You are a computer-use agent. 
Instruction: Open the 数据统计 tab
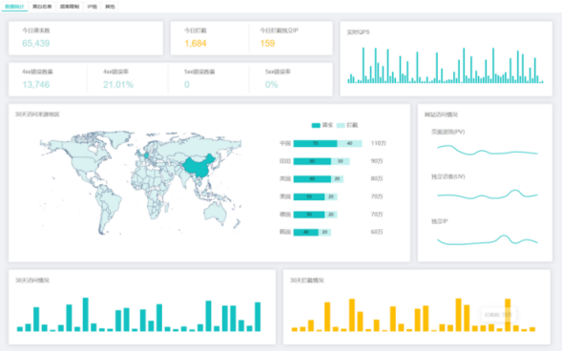(14, 7)
